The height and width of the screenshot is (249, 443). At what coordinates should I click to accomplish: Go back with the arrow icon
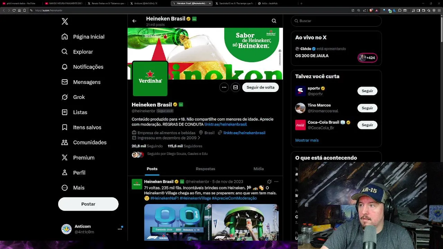click(134, 21)
